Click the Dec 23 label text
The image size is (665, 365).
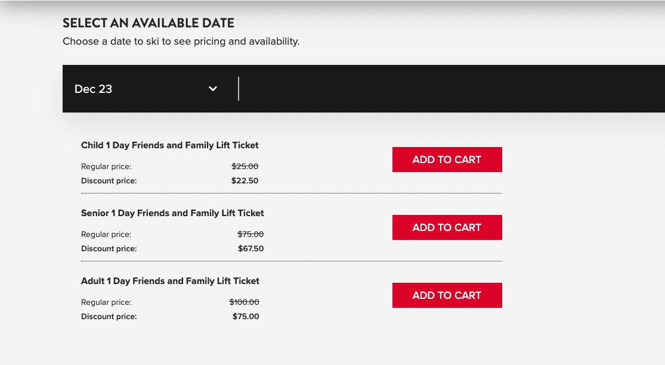coord(93,89)
